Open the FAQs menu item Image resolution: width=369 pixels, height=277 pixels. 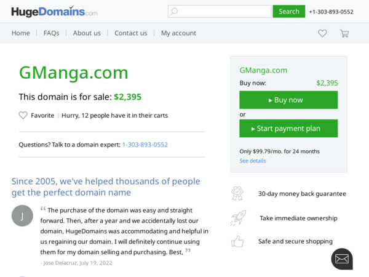coord(51,33)
